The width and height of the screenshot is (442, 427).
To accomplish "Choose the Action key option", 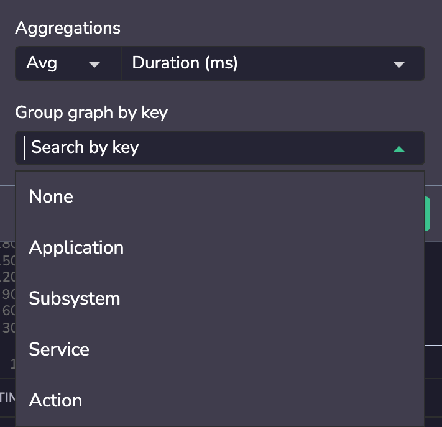I will [220, 400].
